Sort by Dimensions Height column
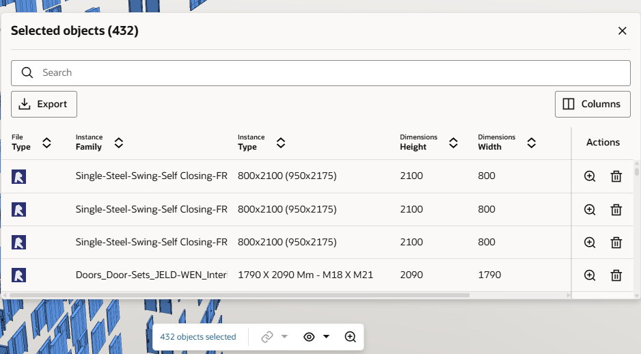The image size is (641, 354). pos(453,143)
